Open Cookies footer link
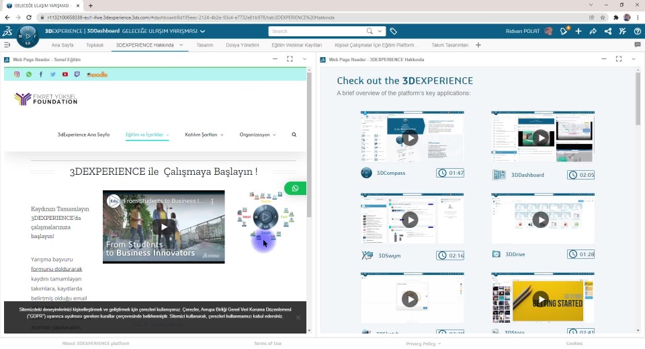Viewport: 645px width, 349px height. coord(574,343)
